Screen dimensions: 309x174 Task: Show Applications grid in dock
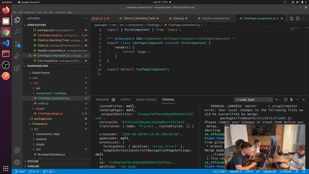tap(6, 169)
